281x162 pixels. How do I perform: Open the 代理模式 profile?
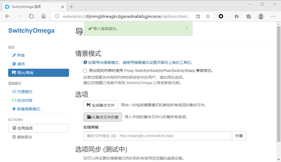pos(24,92)
